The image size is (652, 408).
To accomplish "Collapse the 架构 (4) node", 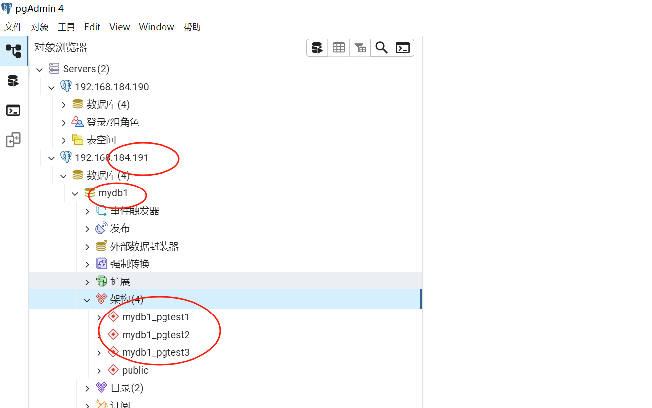I will click(87, 300).
